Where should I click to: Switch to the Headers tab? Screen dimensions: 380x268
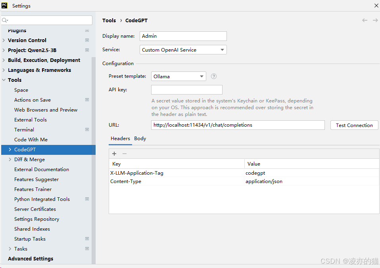pos(120,139)
